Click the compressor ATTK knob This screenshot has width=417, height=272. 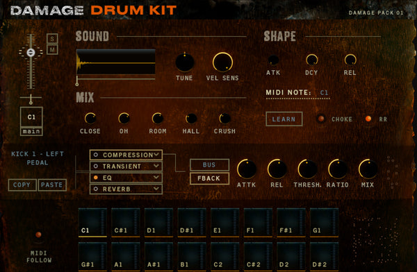[247, 169]
